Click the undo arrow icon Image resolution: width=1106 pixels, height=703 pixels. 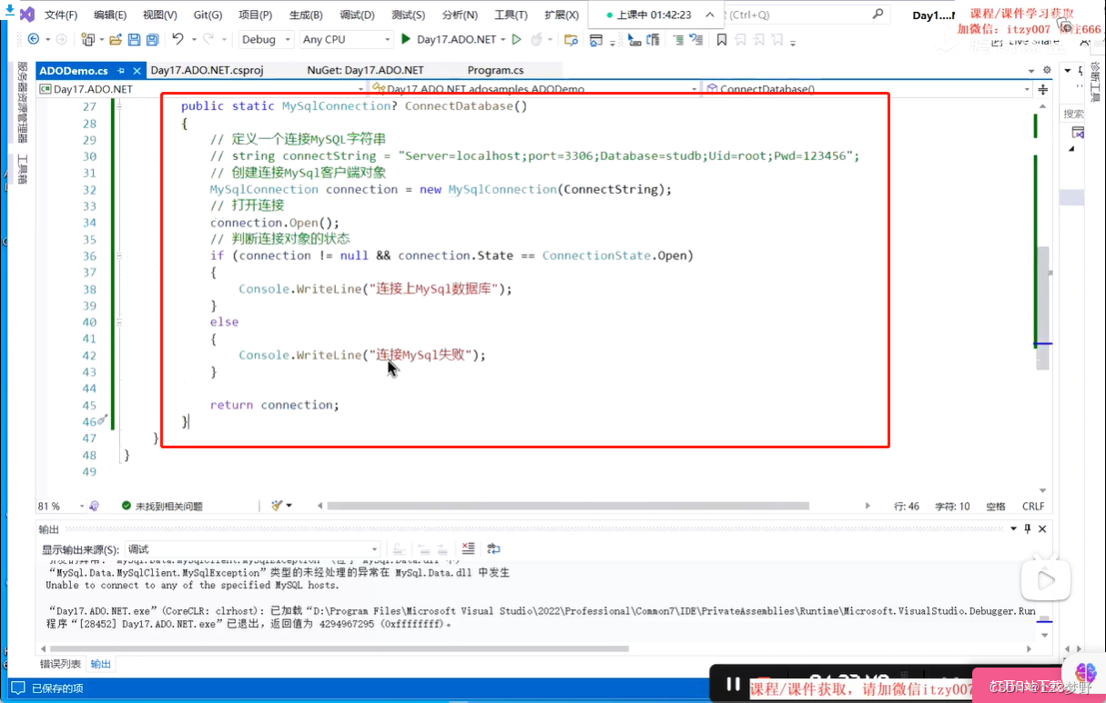tap(178, 39)
